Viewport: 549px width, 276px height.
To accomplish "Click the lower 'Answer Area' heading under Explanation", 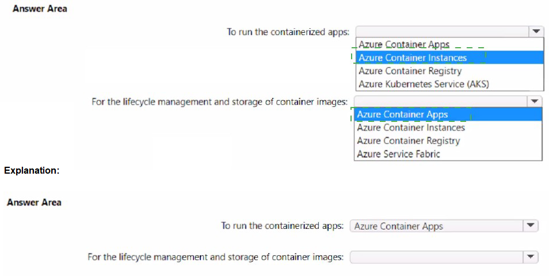I will [34, 202].
